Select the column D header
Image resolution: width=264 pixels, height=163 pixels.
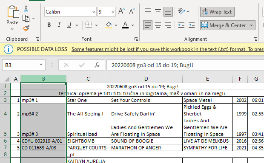tap(146, 79)
